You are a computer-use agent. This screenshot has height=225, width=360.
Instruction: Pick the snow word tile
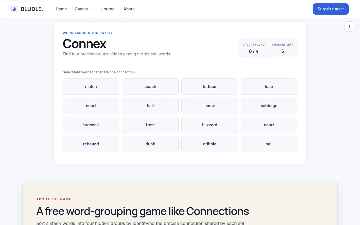pos(210,106)
